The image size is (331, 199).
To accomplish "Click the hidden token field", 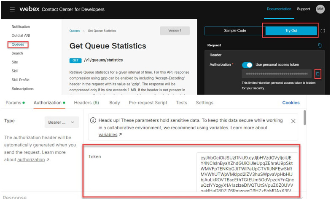I will click(277, 74).
